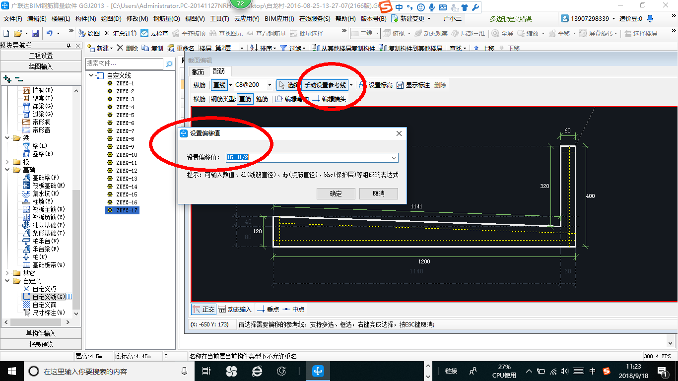Image resolution: width=678 pixels, height=381 pixels.
Task: Click the collapse-all minus icon in navigation
Action: click(18, 79)
